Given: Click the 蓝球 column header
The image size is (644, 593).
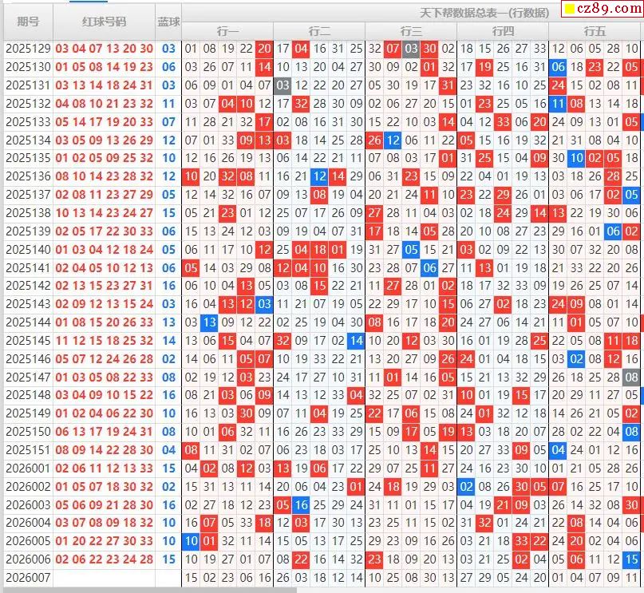Looking at the screenshot, I should 168,22.
